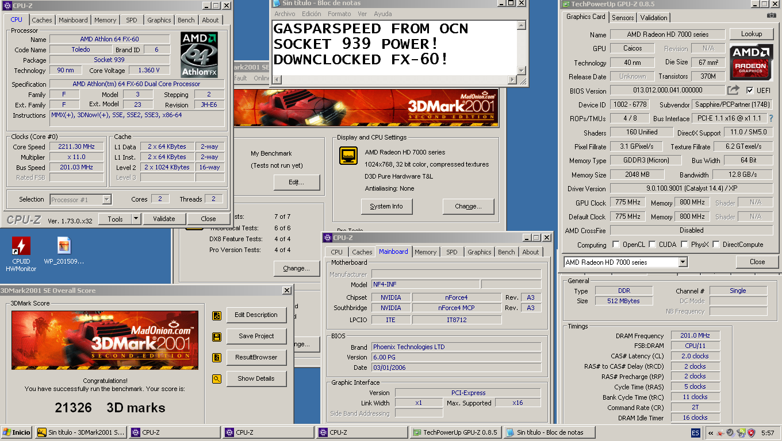The width and height of the screenshot is (782, 441).
Task: Click down arrow of Notepad vertical scrollbar
Action: click(x=521, y=71)
